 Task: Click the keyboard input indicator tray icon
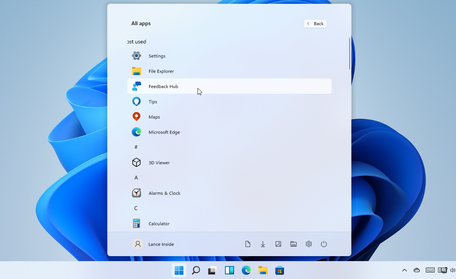[x=443, y=270]
